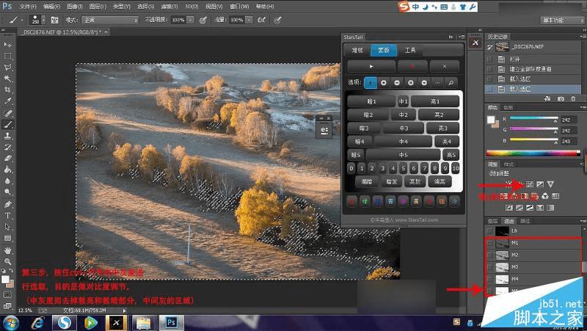The height and width of the screenshot is (331, 587).
Task: Enable airbrush mode next to flow
Action: point(261,20)
